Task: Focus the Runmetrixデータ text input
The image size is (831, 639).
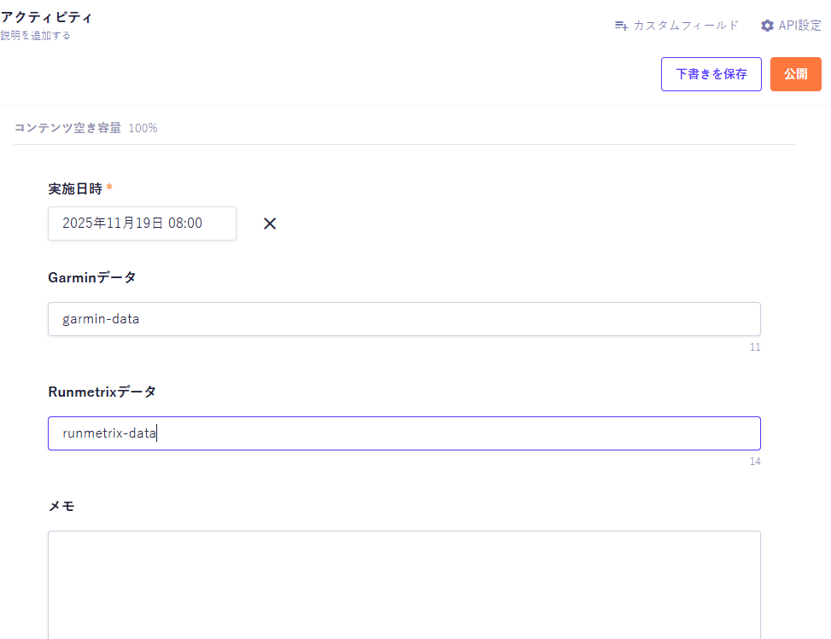Action: point(404,433)
